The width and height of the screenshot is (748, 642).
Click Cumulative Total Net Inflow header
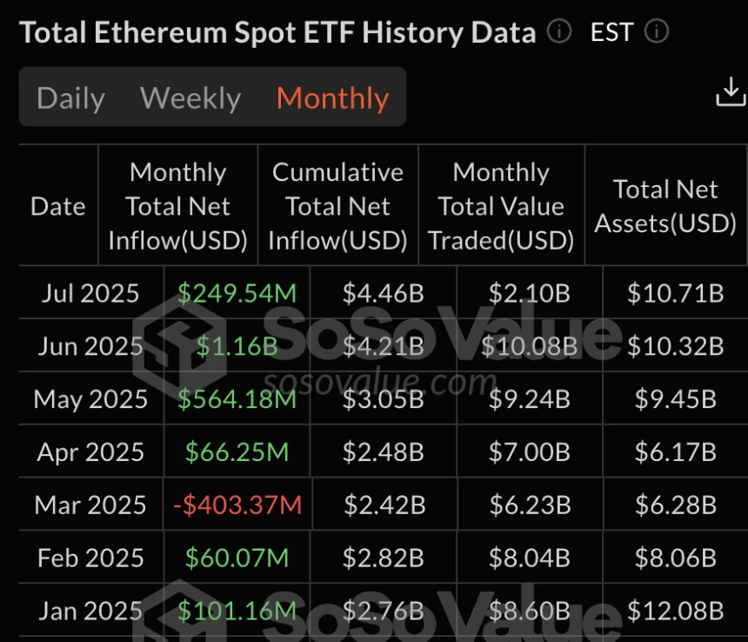(x=337, y=206)
